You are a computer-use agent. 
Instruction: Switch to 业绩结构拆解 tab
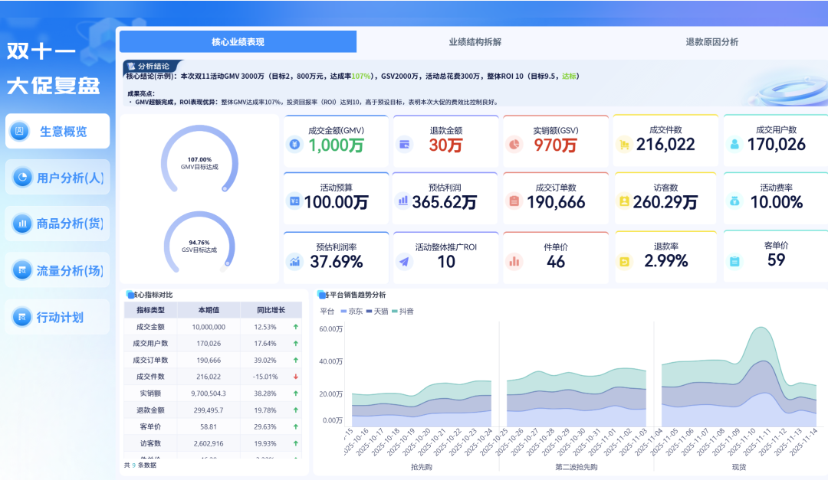475,41
